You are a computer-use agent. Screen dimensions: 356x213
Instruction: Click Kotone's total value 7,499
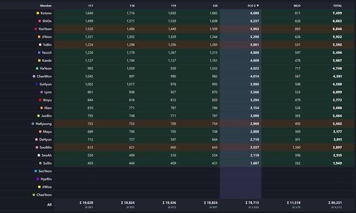tap(337, 13)
